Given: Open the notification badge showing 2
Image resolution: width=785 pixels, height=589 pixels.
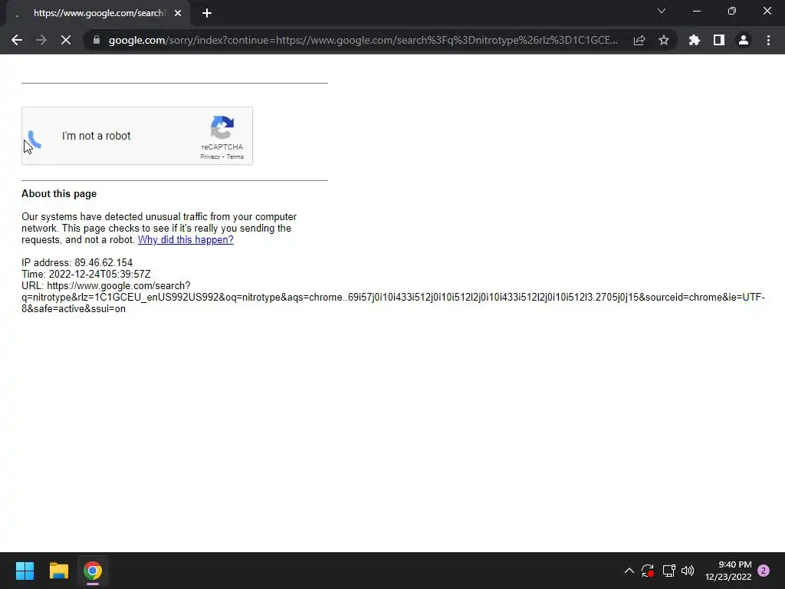Looking at the screenshot, I should [764, 571].
